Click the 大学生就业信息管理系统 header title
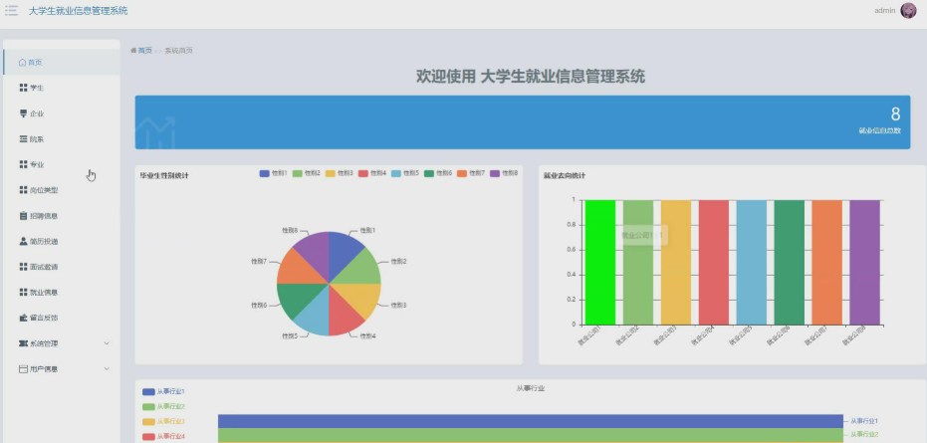 [78, 11]
